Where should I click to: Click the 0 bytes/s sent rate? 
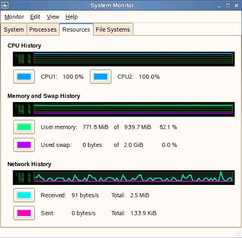84,213
